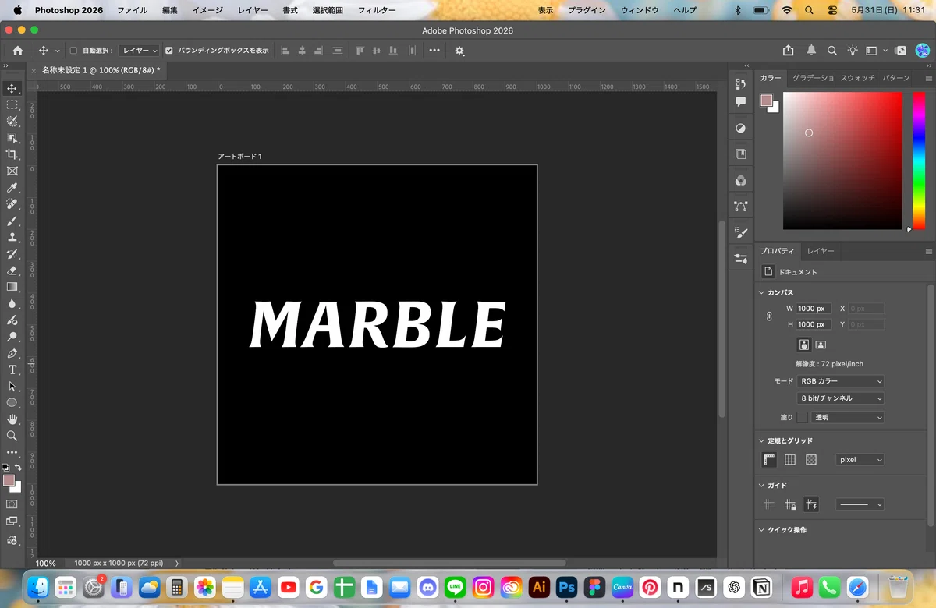Screen dimensions: 936x608
Task: Toggle Quick Mask mode icon
Action: [x=12, y=504]
